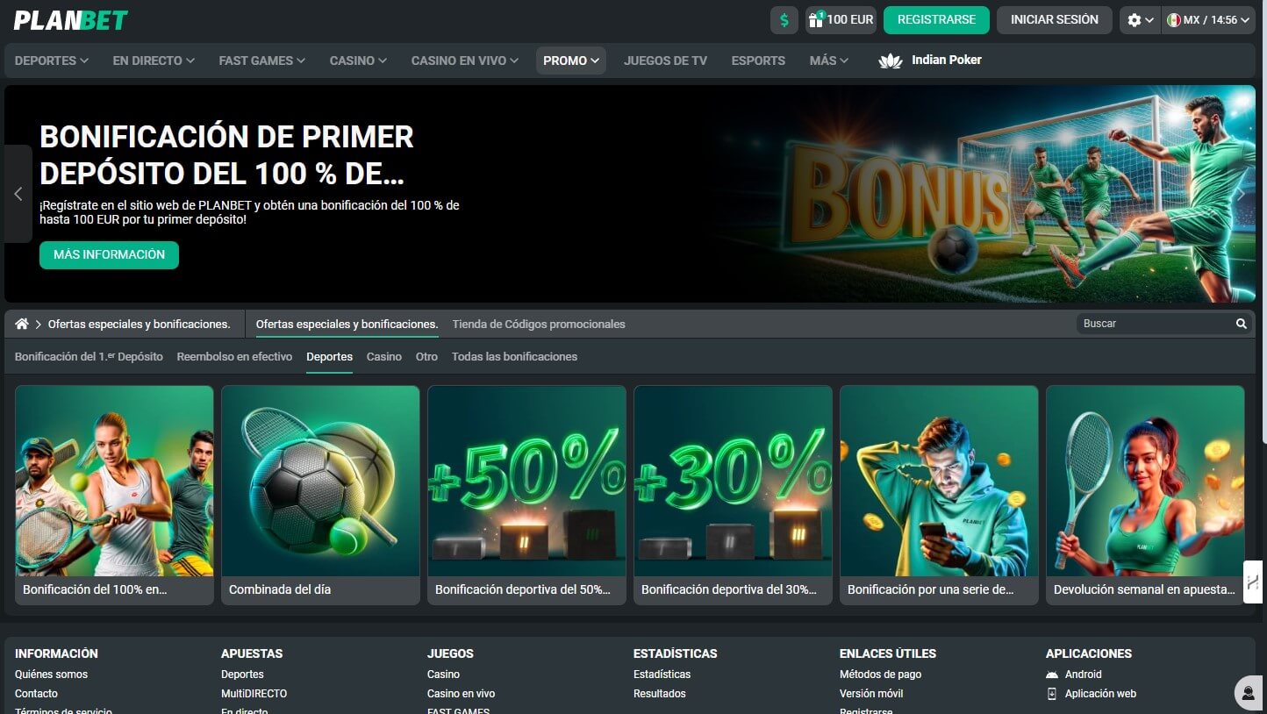Go to homepage via house breadcrumb icon
1267x714 pixels.
(x=22, y=324)
